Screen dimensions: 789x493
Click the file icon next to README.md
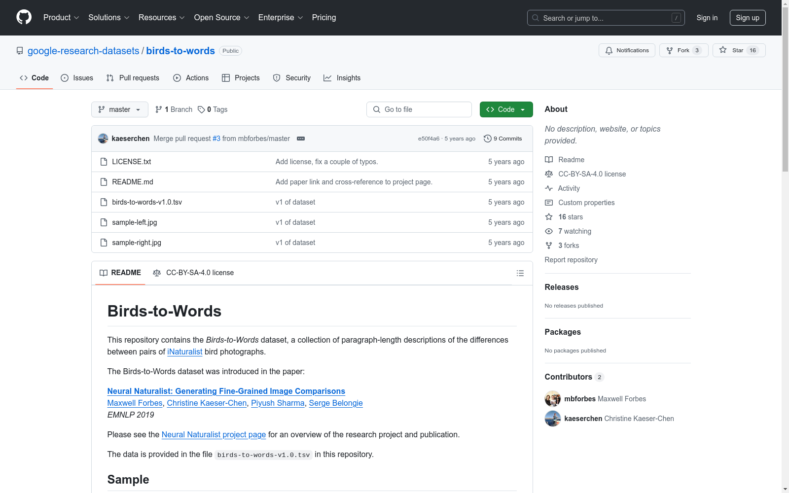(104, 182)
